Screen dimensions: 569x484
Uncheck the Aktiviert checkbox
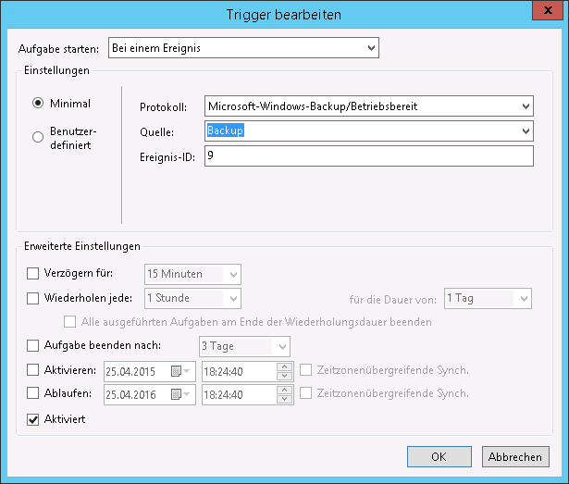(x=33, y=420)
